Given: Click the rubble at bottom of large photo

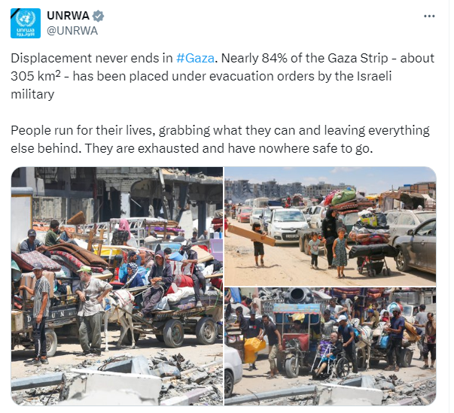Looking at the screenshot, I should click(x=117, y=381).
